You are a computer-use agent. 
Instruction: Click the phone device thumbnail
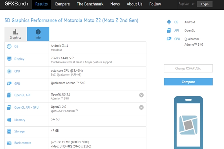click(x=188, y=123)
